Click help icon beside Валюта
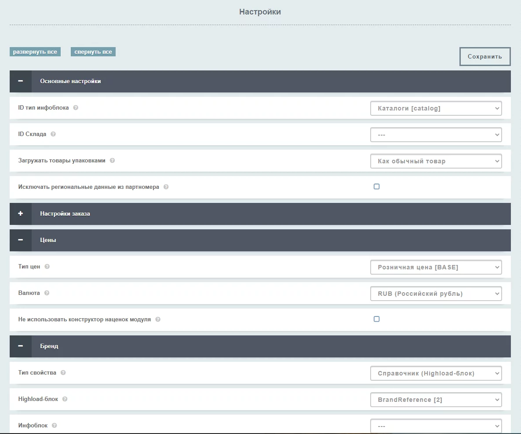The height and width of the screenshot is (434, 521). click(47, 293)
